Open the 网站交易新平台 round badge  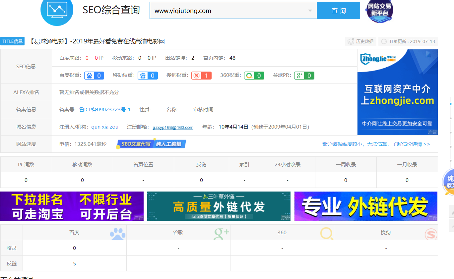(379, 11)
